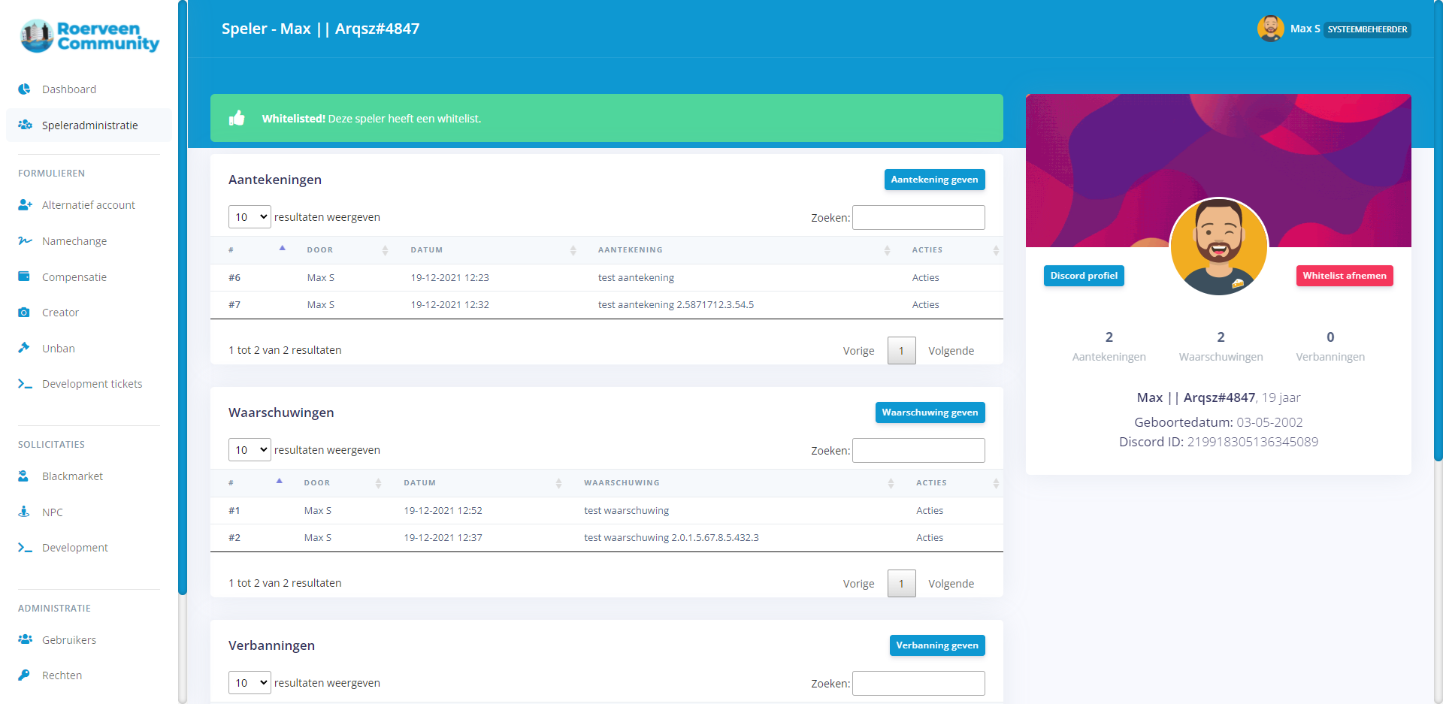Click the Creator camera icon
This screenshot has width=1443, height=704.
click(x=24, y=313)
